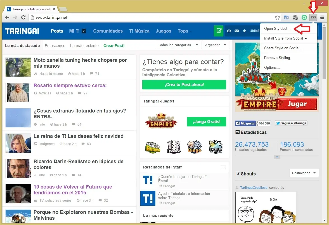Click the ¡Juega Gratis! button
Screen dimensions: 329x225
click(207, 122)
